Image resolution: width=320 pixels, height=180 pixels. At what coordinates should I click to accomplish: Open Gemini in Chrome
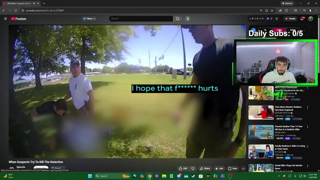coord(287,3)
